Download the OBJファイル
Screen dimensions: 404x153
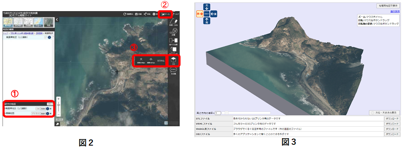click(392, 134)
